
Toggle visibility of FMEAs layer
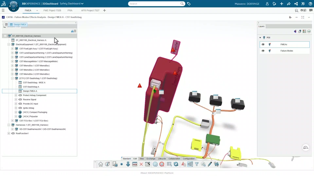pos(263,45)
